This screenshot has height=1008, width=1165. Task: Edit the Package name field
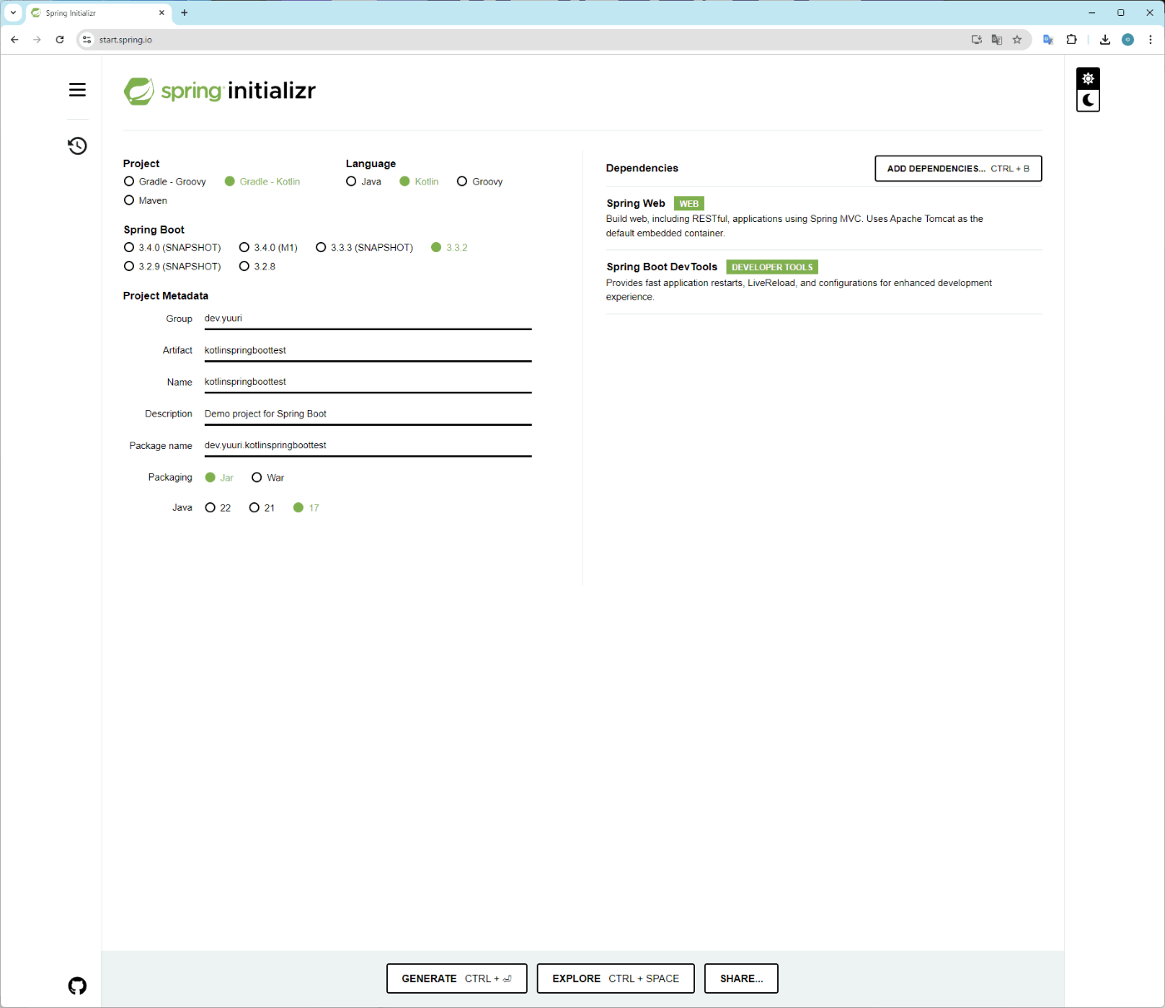pos(368,445)
